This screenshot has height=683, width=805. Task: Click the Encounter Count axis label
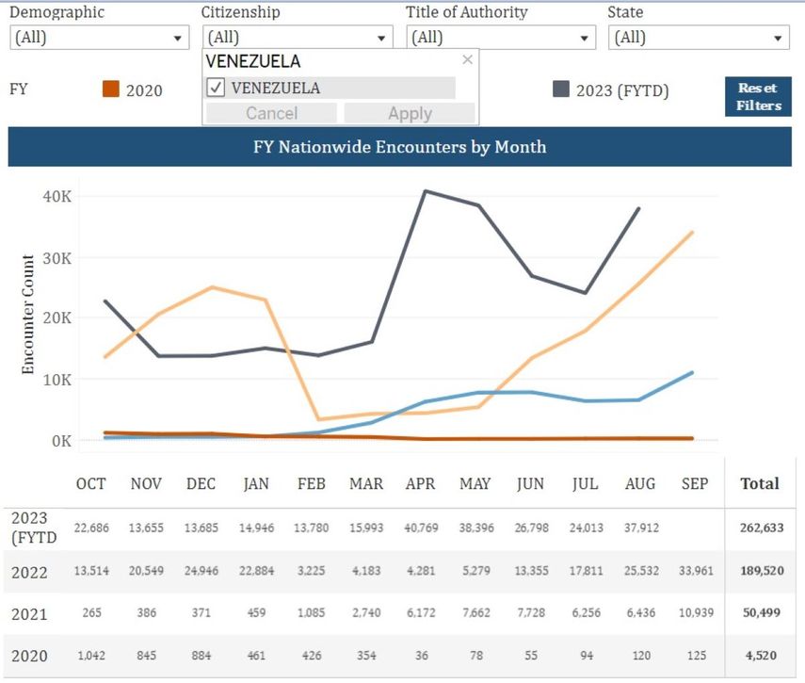[28, 311]
